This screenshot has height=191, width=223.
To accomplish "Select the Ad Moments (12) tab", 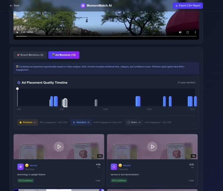I will coord(64,55).
